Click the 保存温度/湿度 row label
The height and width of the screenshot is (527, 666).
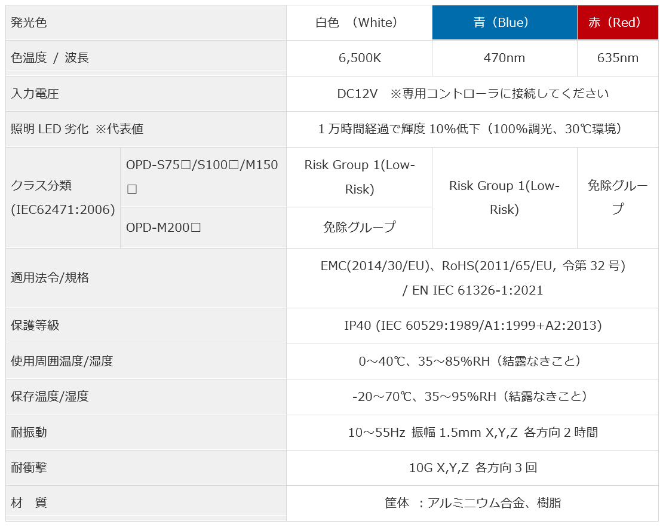[x=146, y=397]
